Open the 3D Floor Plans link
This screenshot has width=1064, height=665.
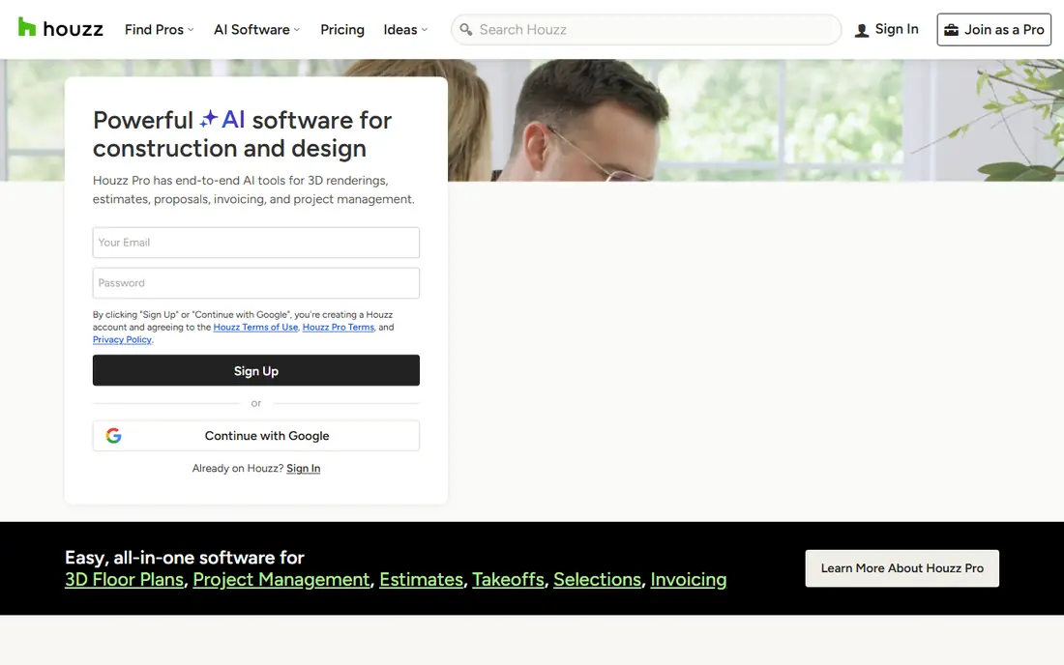[x=124, y=580]
